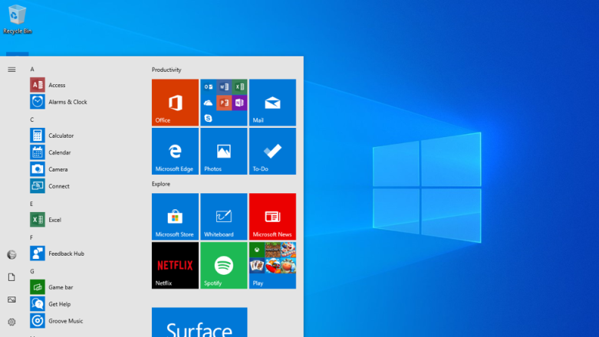Image resolution: width=599 pixels, height=337 pixels.
Task: Click the Office tile
Action: coord(175,103)
